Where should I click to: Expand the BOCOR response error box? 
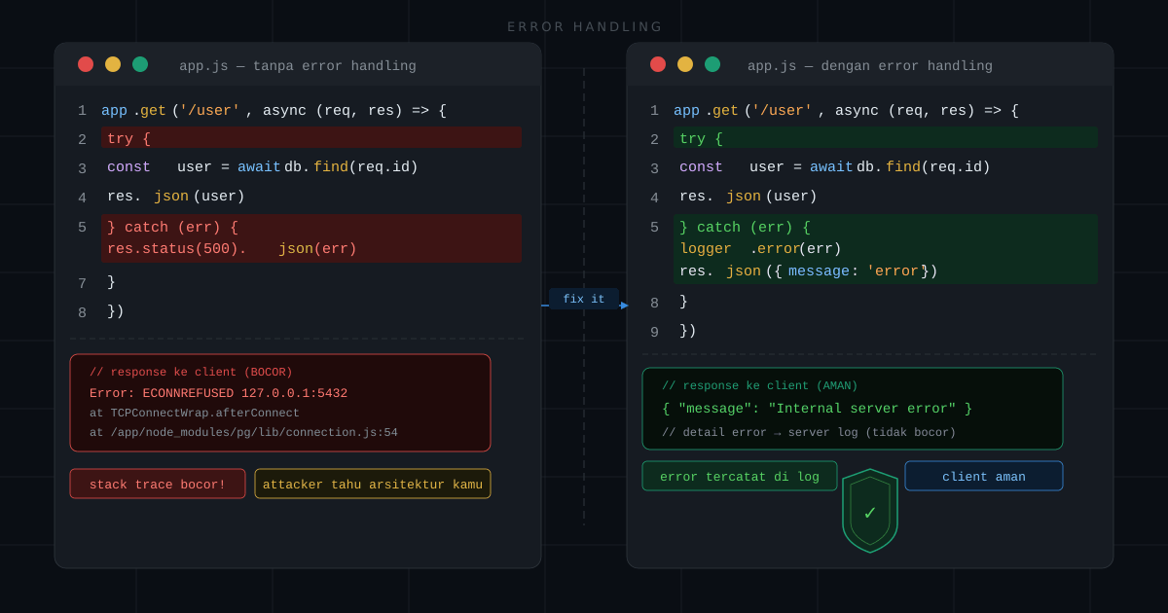tap(280, 402)
